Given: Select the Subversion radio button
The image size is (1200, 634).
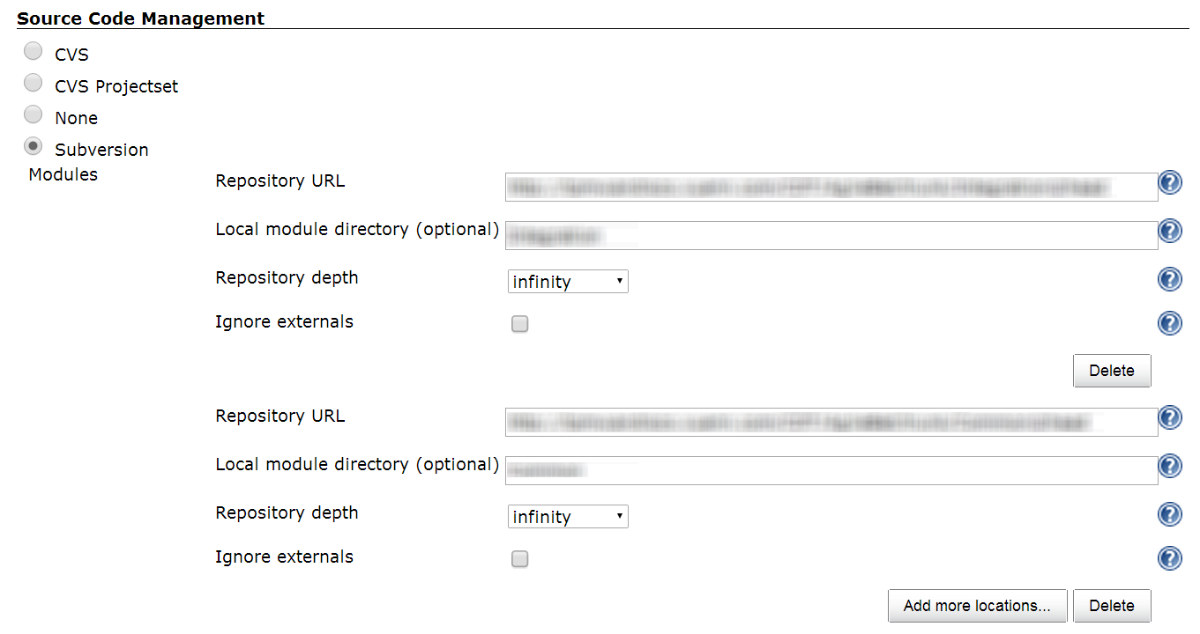Looking at the screenshot, I should (34, 147).
